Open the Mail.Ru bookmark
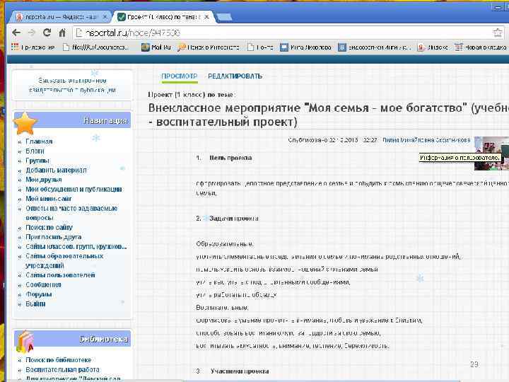The height and width of the screenshot is (382, 509). click(x=156, y=47)
